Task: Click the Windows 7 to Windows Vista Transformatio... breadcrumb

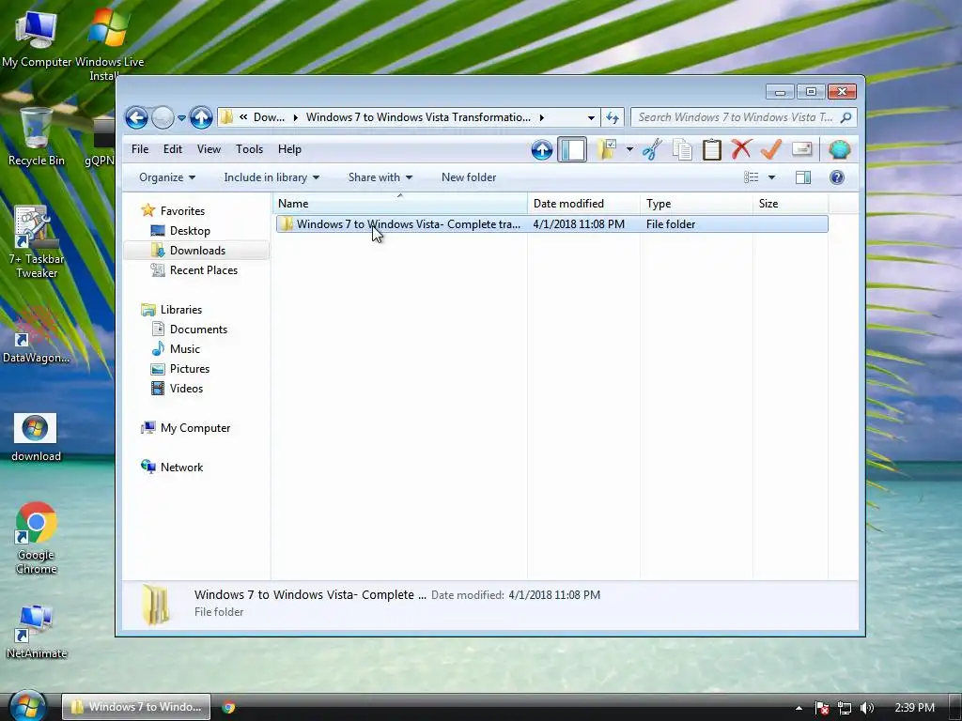Action: pyautogui.click(x=418, y=117)
